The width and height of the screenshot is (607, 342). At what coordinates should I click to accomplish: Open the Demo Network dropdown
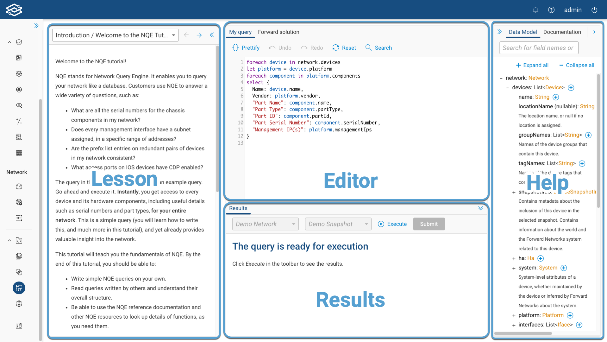[265, 224]
